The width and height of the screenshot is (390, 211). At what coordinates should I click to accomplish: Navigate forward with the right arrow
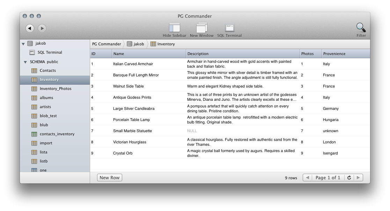42,28
